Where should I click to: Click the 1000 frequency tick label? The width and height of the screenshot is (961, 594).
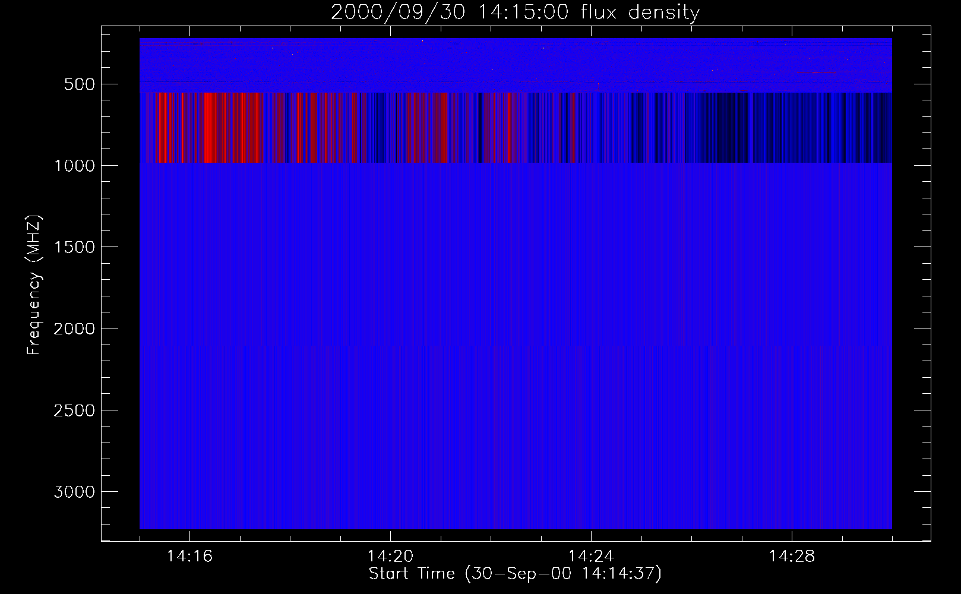[x=74, y=166]
